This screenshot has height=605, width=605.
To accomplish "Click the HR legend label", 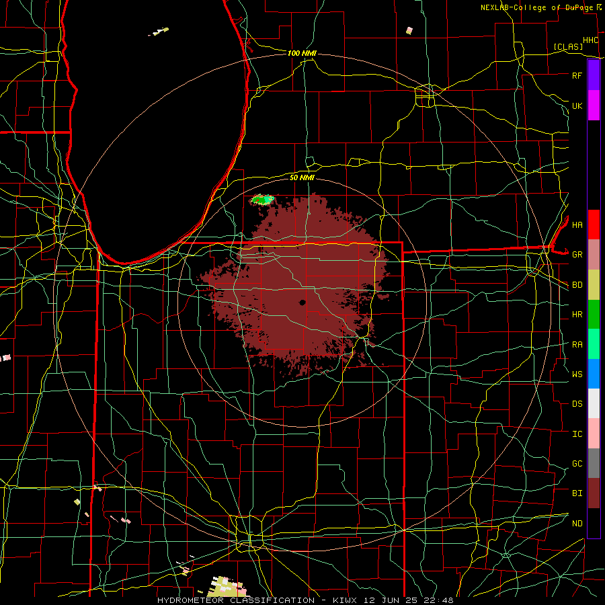I will click(x=577, y=315).
